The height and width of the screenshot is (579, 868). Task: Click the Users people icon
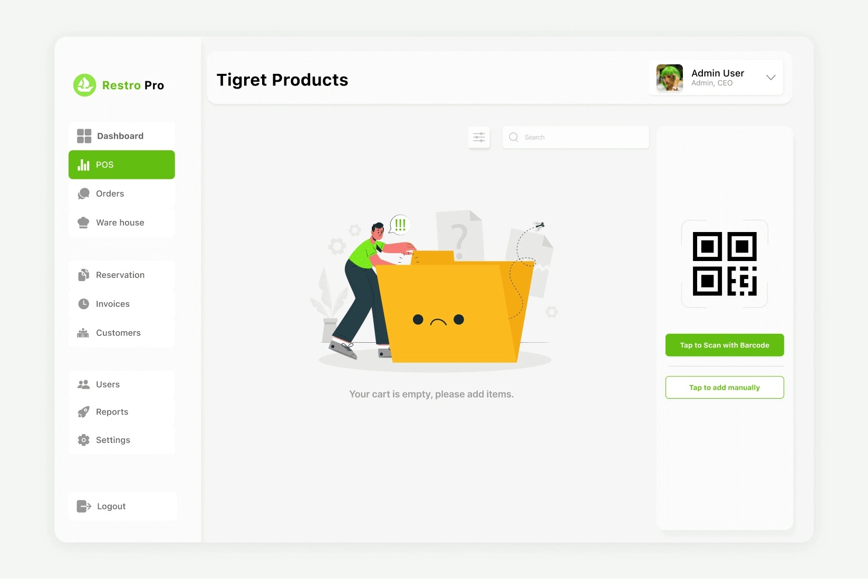pyautogui.click(x=83, y=384)
